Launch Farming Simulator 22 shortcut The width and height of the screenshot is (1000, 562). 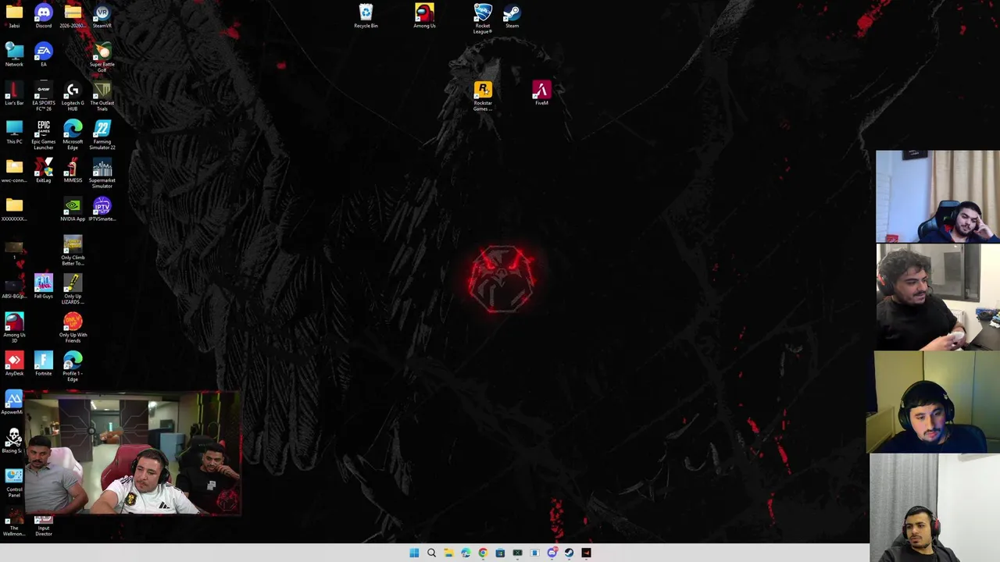tap(102, 134)
